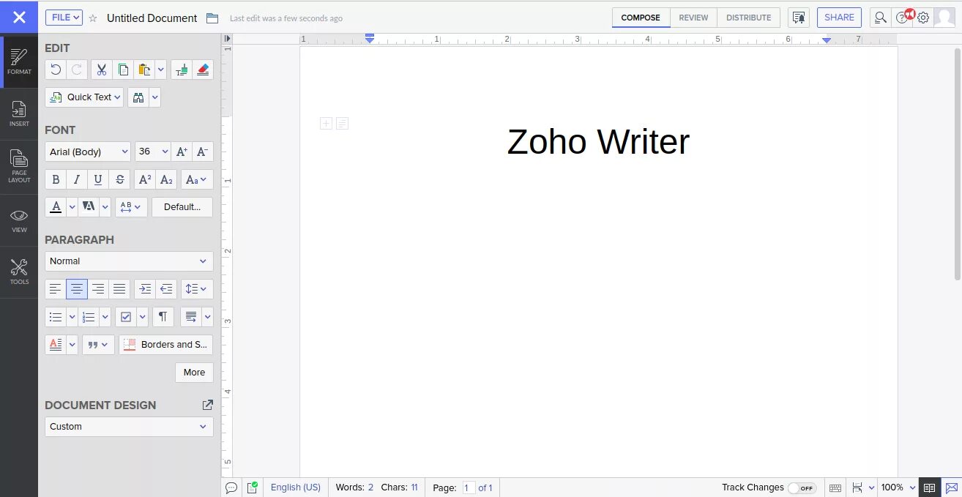The height and width of the screenshot is (497, 962).
Task: Open Borders and Shading button
Action: pos(166,345)
